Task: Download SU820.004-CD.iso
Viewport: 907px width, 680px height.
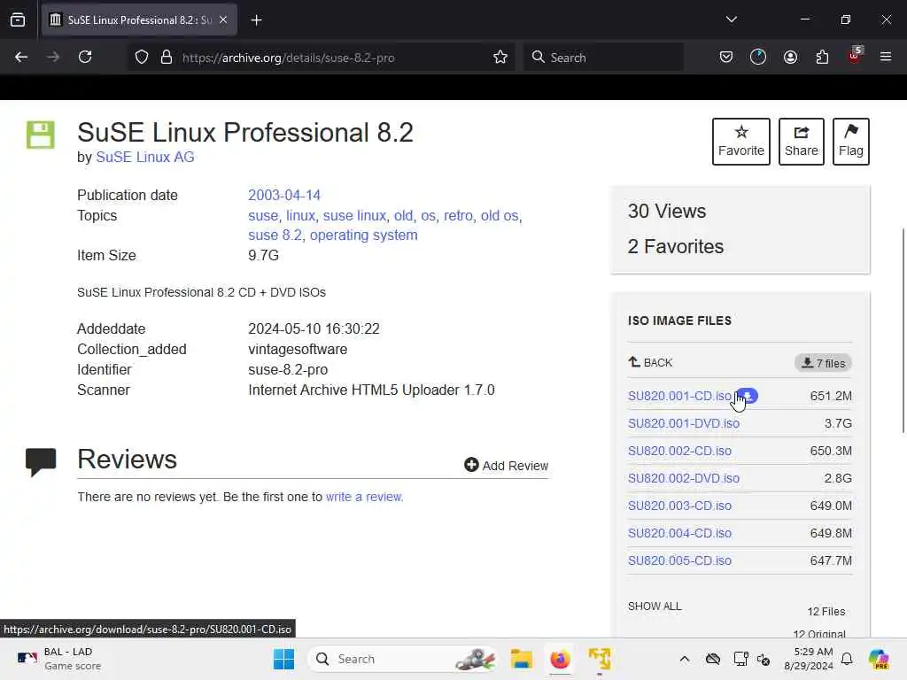Action: (679, 533)
